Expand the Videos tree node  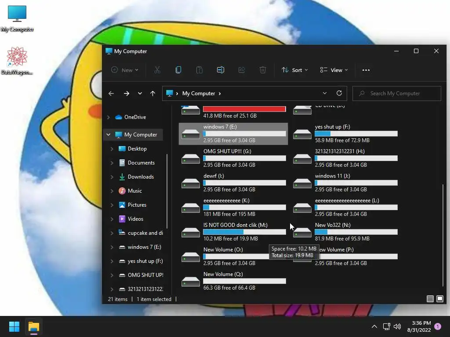click(112, 219)
